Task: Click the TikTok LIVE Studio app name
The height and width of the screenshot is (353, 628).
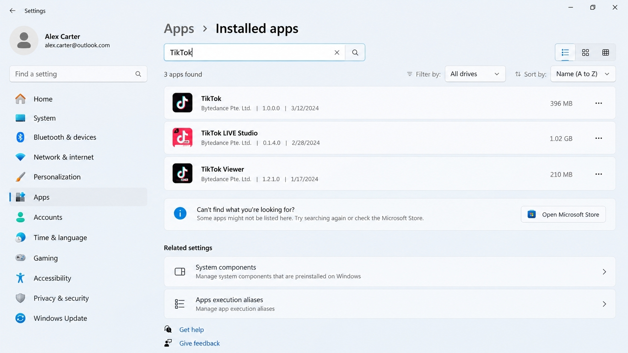Action: (229, 133)
